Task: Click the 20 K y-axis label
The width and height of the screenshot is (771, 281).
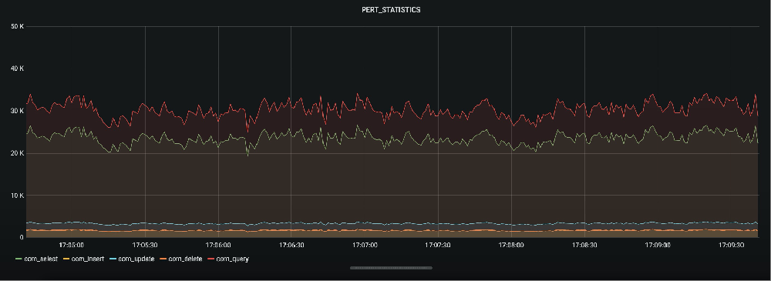Action: [17, 153]
